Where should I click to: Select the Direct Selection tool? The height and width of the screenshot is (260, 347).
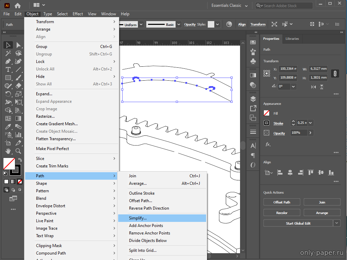18,45
